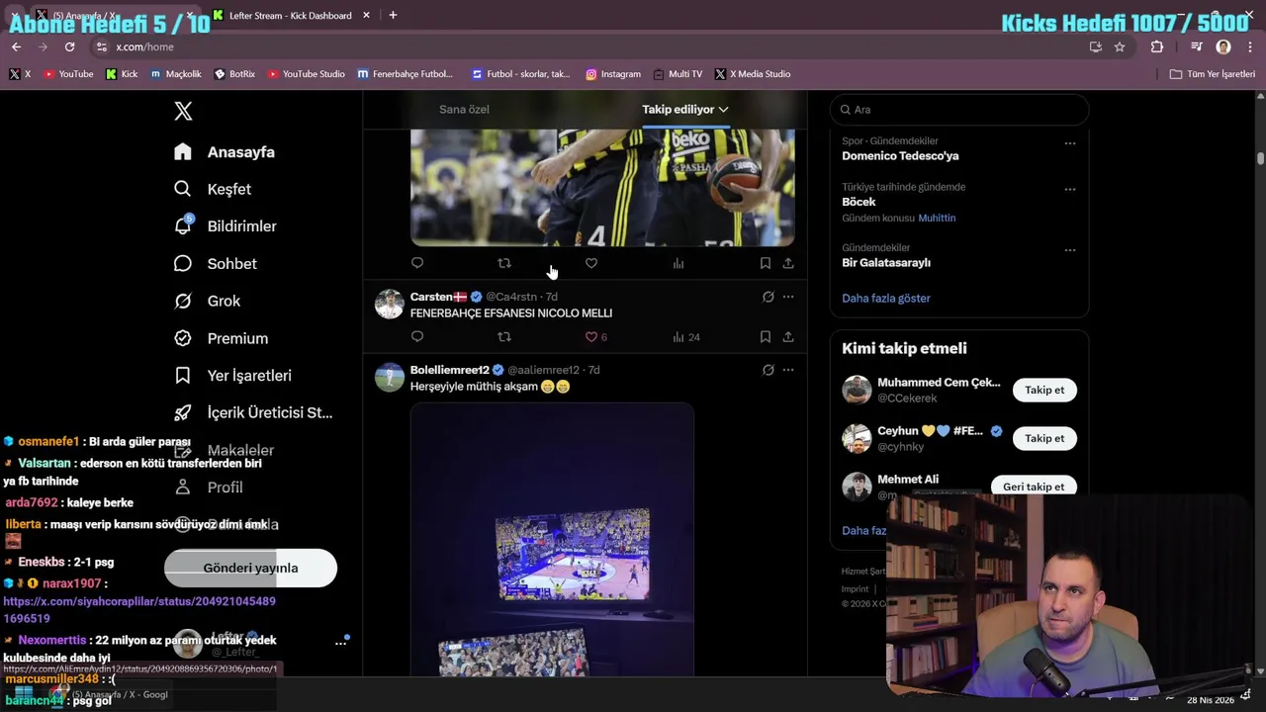Go back with browser back arrow
This screenshot has width=1266, height=712.
point(16,46)
